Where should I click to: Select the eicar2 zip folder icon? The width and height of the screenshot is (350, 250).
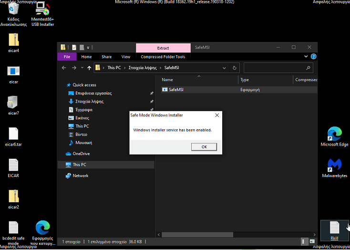point(14,196)
